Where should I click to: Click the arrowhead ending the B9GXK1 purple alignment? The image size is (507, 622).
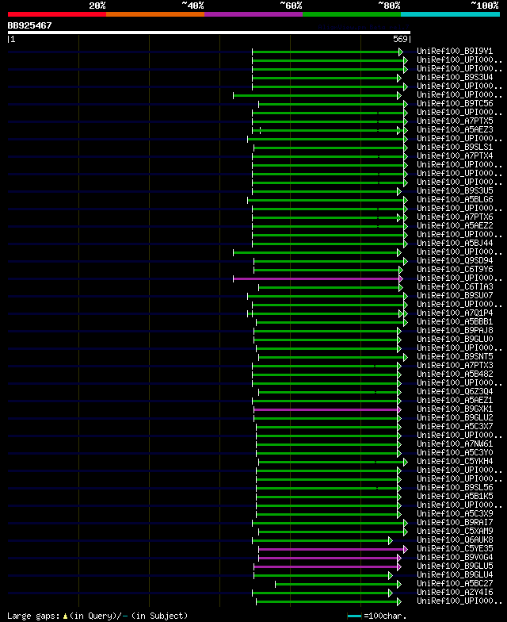tap(399, 409)
